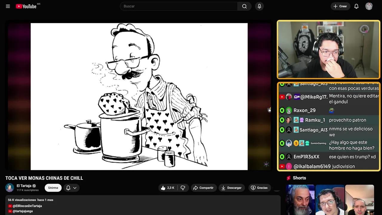Image resolution: width=382 pixels, height=215 pixels.
Task: Open El Tartaja channel avatar
Action: pyautogui.click(x=10, y=188)
